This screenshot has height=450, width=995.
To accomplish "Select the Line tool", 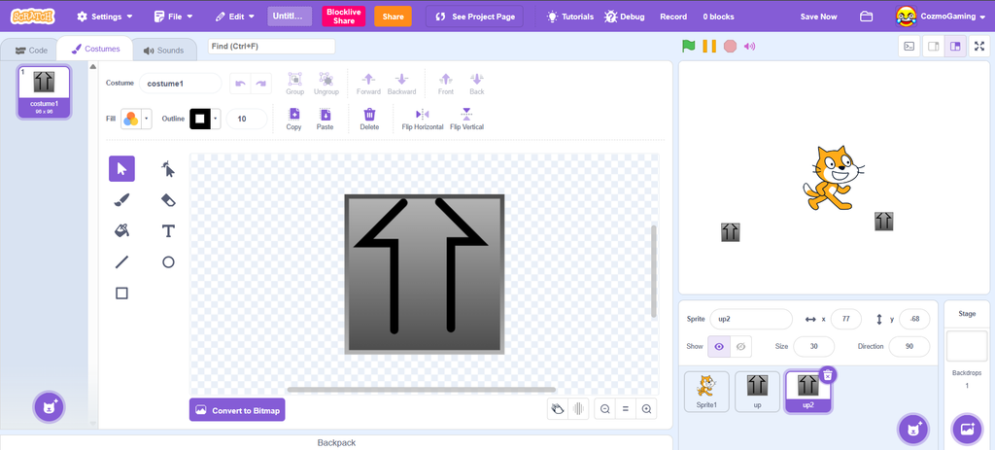I will click(x=121, y=261).
